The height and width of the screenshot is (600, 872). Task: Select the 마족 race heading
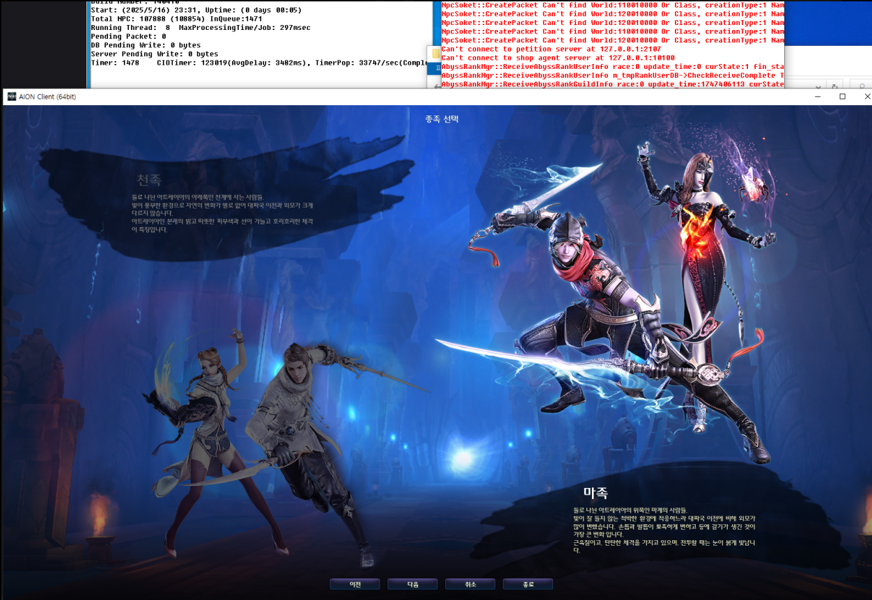595,493
